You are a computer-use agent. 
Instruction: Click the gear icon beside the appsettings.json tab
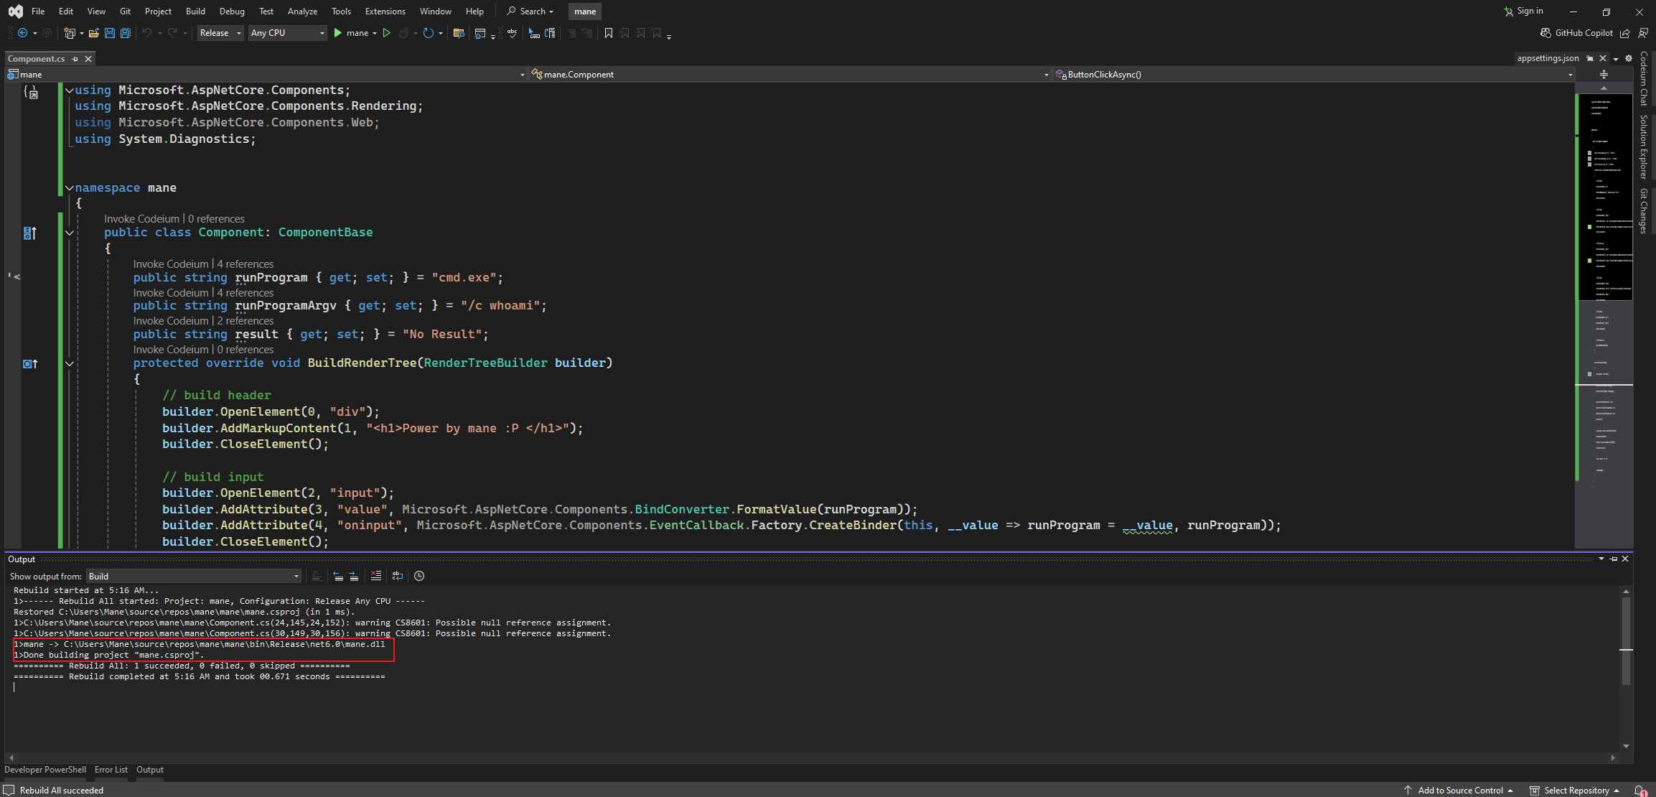pyautogui.click(x=1629, y=58)
